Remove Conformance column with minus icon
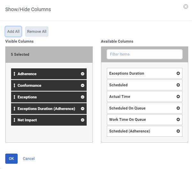 click(83, 85)
